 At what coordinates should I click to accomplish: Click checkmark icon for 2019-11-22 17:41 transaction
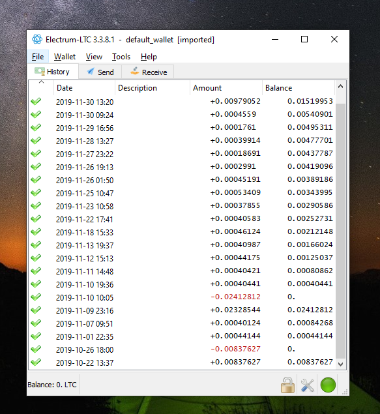36,219
